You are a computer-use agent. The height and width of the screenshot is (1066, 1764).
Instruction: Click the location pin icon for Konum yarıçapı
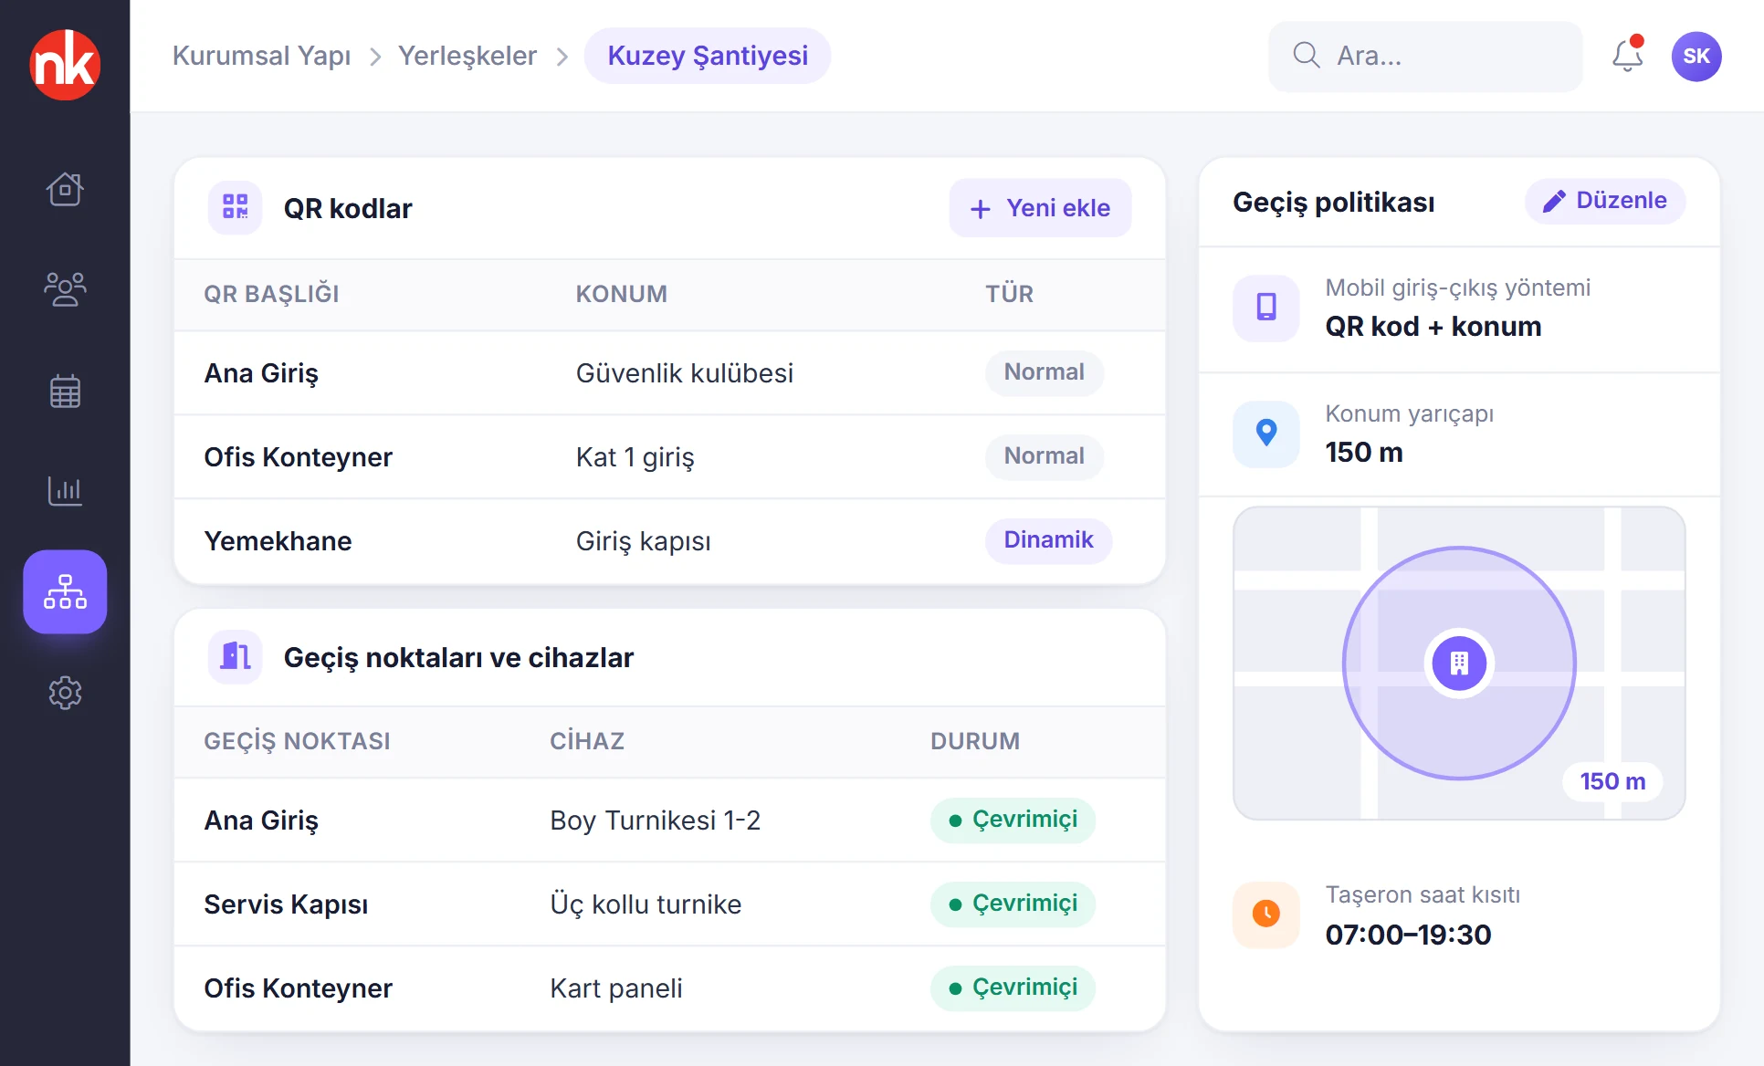click(1266, 433)
